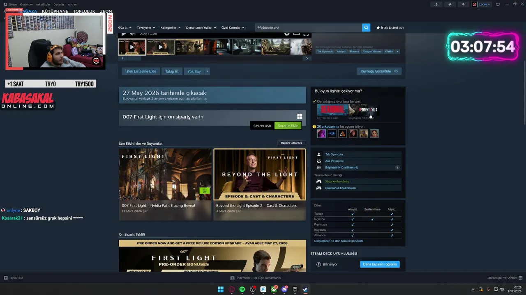Click the Takip Et button
526x295 pixels.
(x=172, y=71)
